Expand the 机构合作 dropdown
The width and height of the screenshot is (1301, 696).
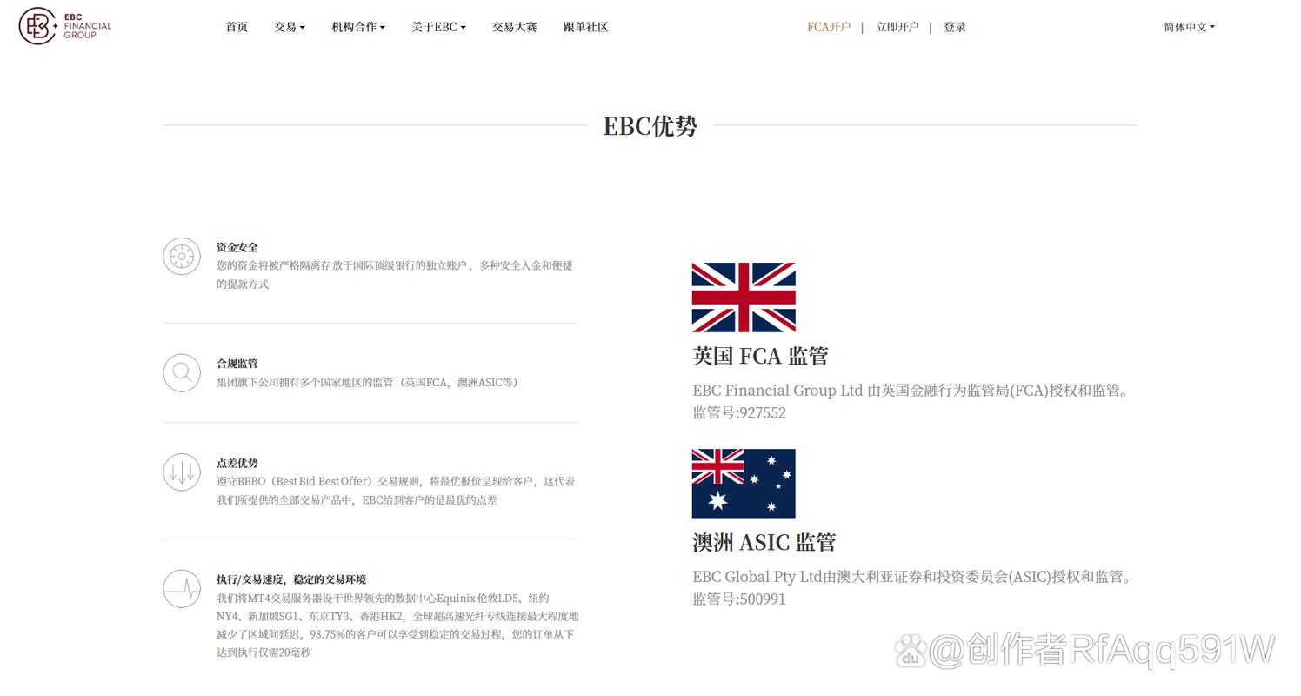[357, 27]
